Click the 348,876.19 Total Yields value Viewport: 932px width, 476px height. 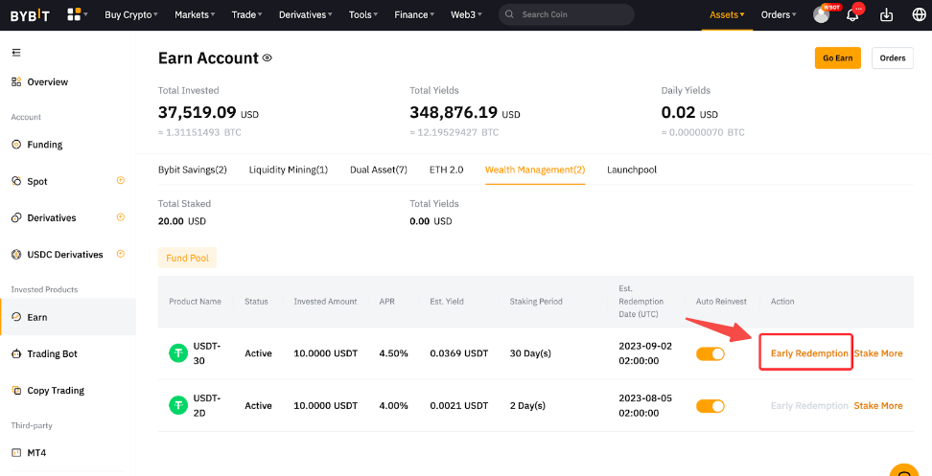coord(454,112)
